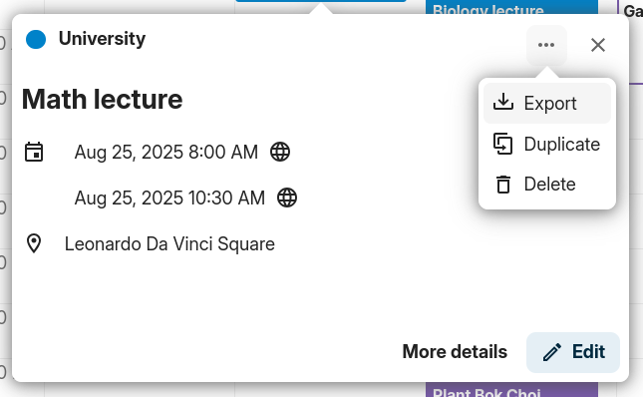Click the Duplicate copy icon

[x=502, y=144]
